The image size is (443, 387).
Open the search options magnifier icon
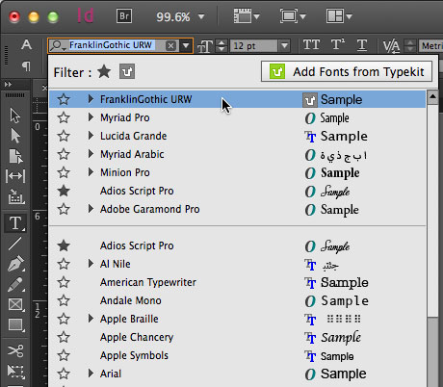(58, 45)
